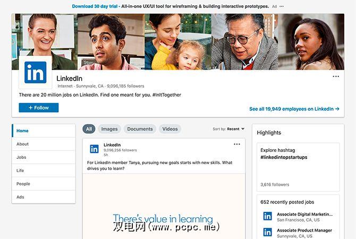Click the logo next to Associate Product Manager
The height and width of the screenshot is (239, 356).
click(x=267, y=232)
